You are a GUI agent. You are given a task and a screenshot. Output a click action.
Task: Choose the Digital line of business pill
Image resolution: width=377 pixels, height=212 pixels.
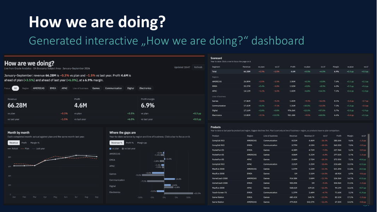[131, 88]
